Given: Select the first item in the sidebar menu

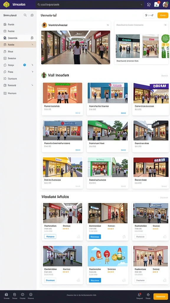Looking at the screenshot, I should coord(18,25).
